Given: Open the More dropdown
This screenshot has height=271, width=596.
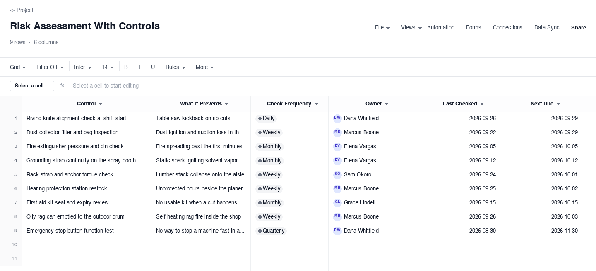Looking at the screenshot, I should [205, 67].
